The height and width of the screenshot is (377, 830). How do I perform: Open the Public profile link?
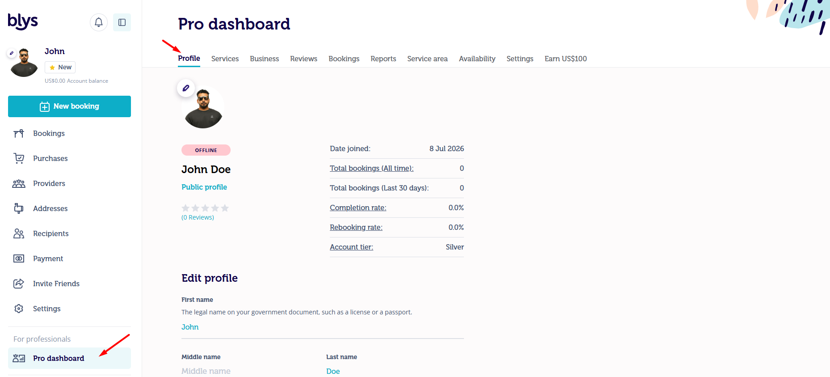[204, 187]
